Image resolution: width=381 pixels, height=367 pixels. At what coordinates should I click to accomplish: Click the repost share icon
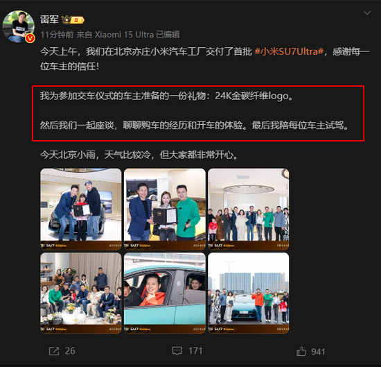click(x=54, y=351)
